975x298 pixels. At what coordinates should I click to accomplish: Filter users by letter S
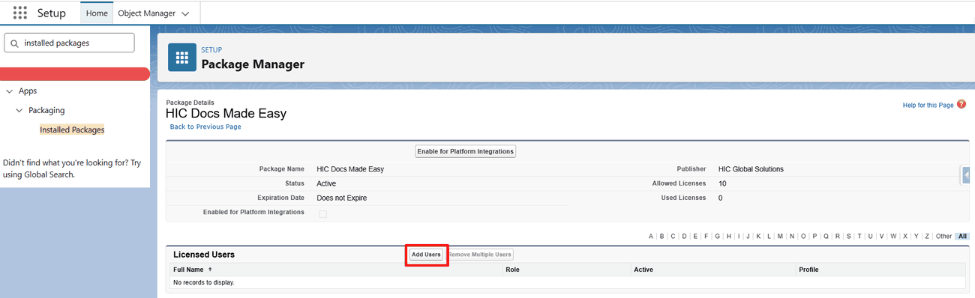tap(848, 237)
